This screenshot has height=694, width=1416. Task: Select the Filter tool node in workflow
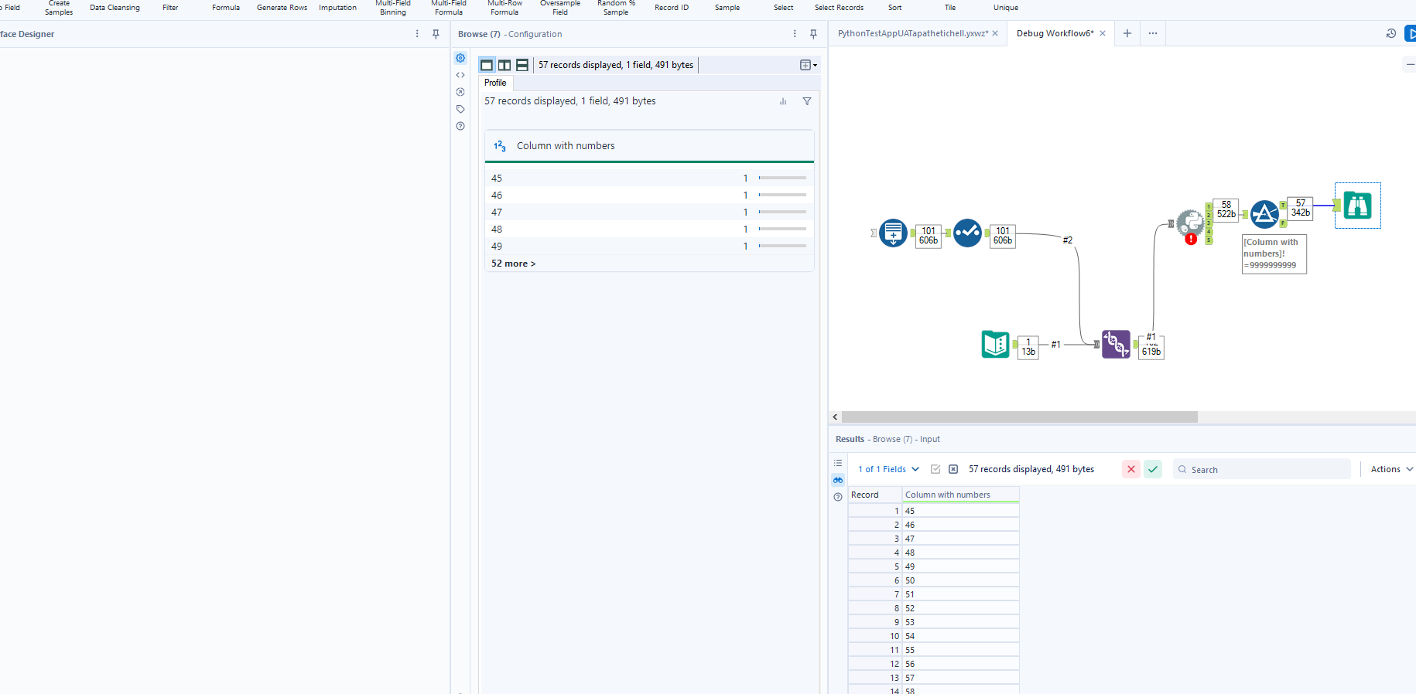1264,213
